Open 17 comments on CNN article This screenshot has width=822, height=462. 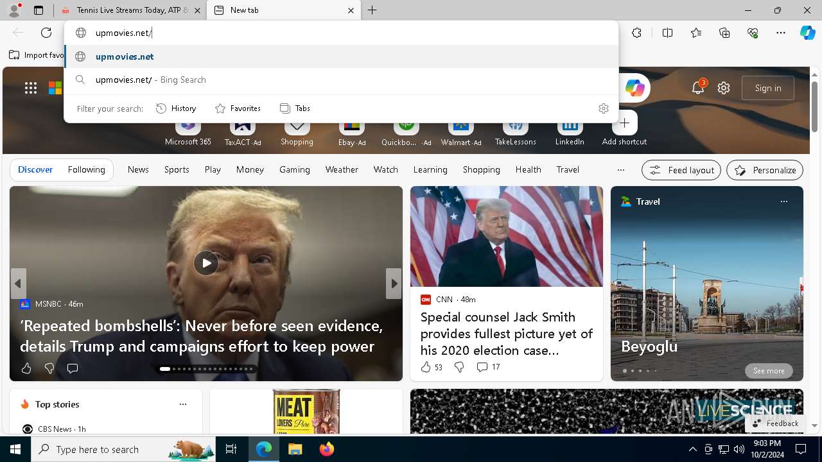488,367
